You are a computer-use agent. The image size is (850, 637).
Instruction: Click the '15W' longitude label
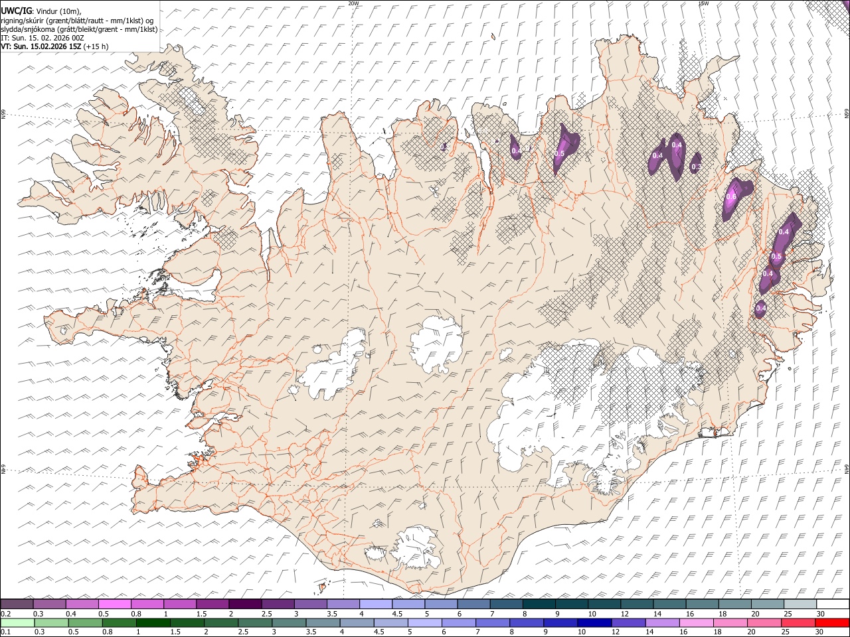(703, 3)
